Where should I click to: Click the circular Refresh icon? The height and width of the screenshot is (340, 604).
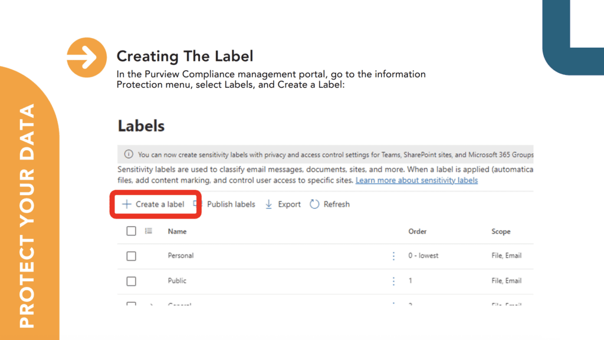314,204
